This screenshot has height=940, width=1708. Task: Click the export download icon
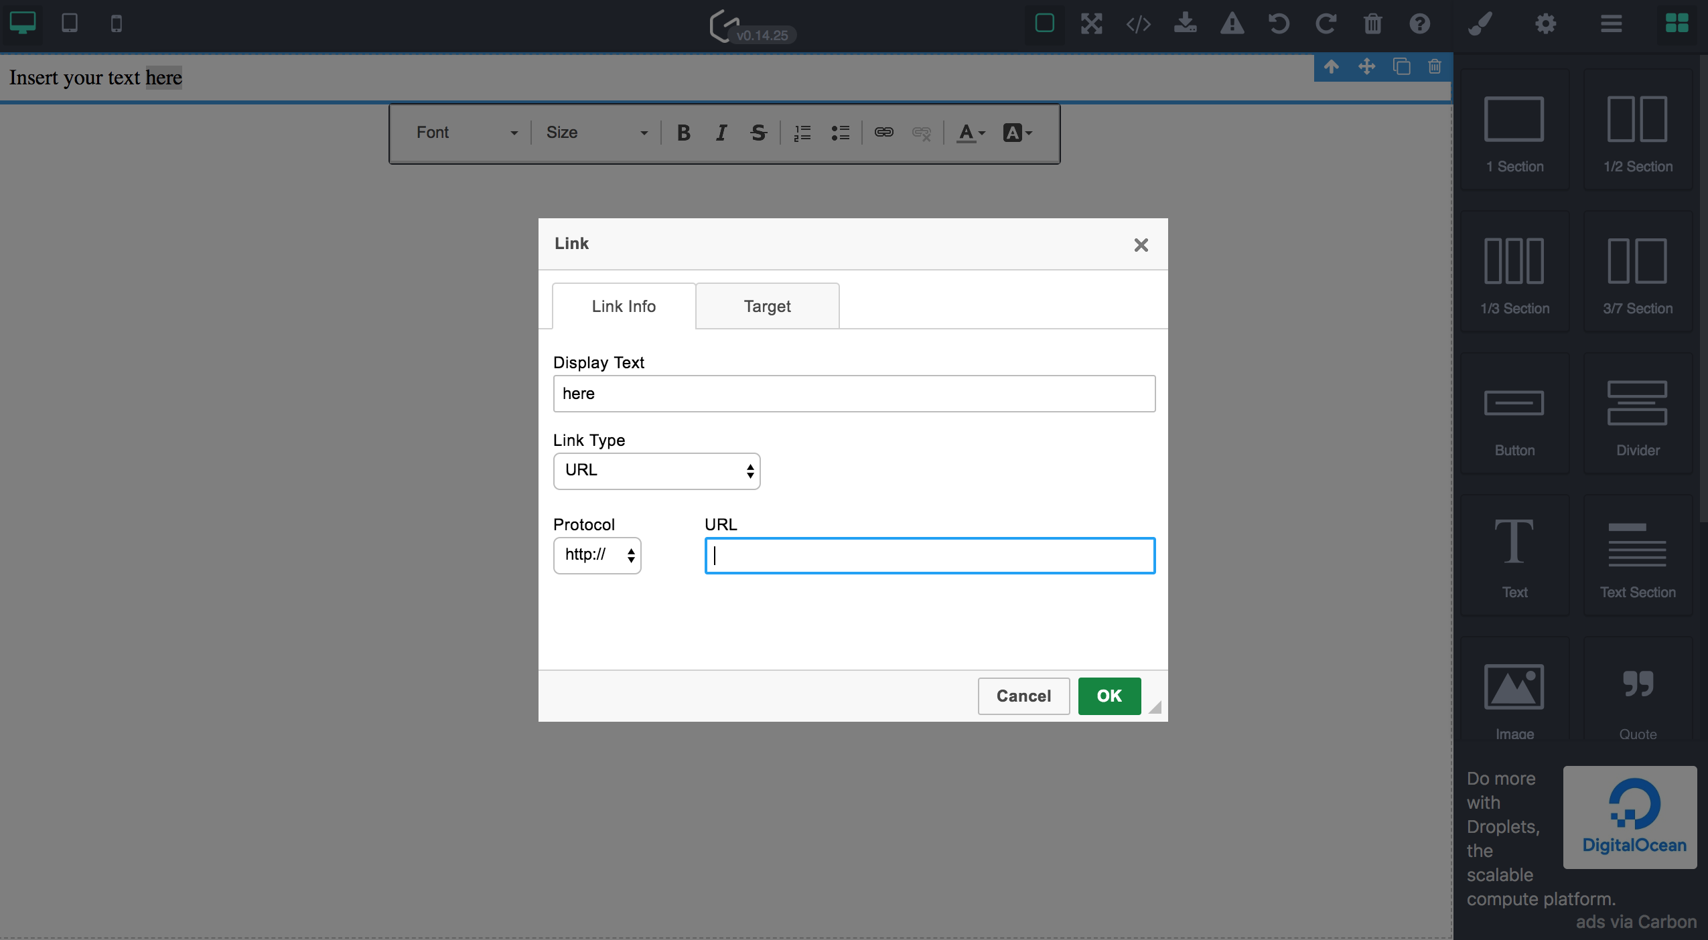coord(1185,24)
